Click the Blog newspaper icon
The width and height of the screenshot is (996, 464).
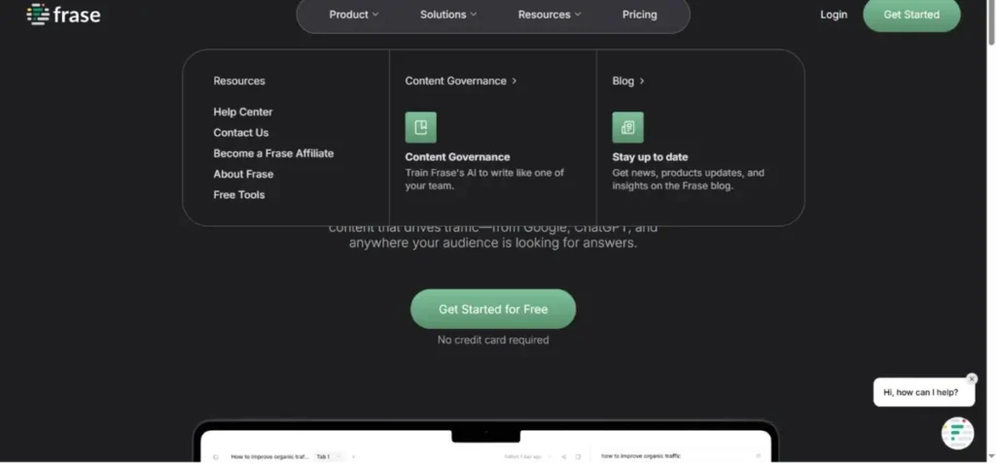(x=627, y=127)
